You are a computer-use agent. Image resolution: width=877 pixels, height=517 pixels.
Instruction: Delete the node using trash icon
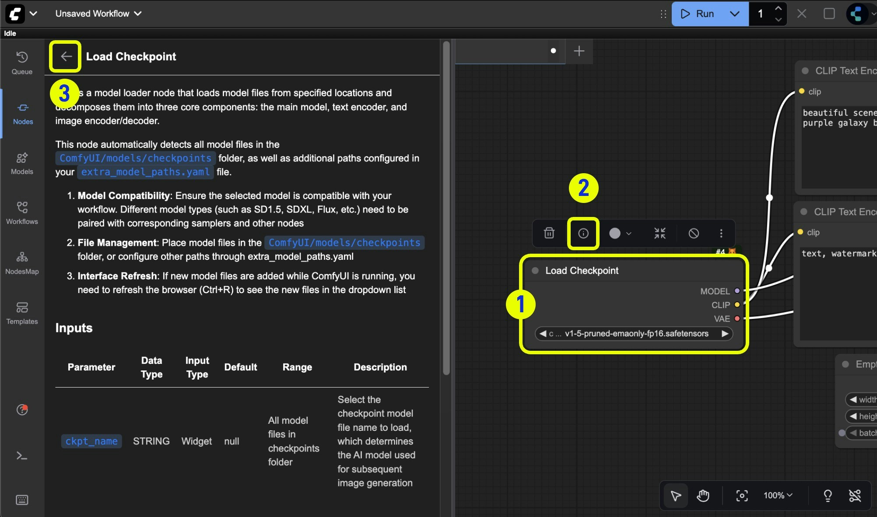coord(549,234)
